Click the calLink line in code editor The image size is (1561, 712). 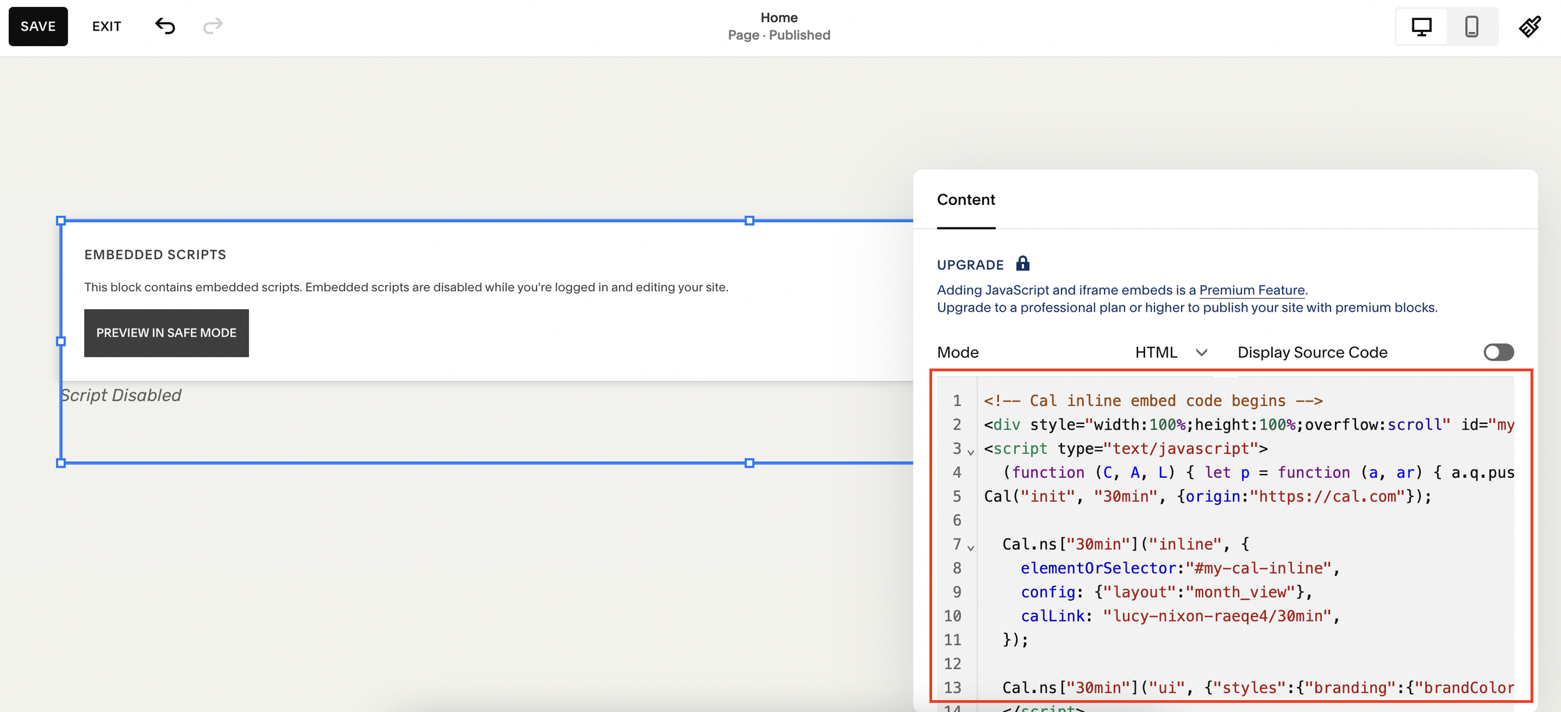pos(1180,616)
